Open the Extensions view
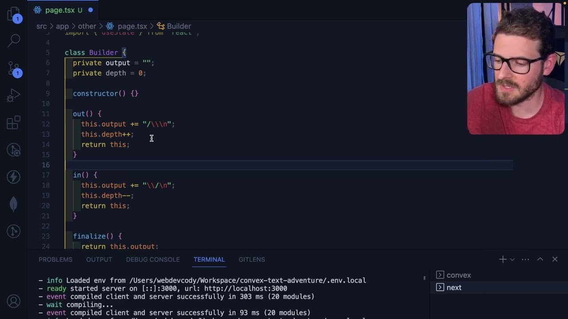This screenshot has height=319, width=568. click(x=14, y=122)
